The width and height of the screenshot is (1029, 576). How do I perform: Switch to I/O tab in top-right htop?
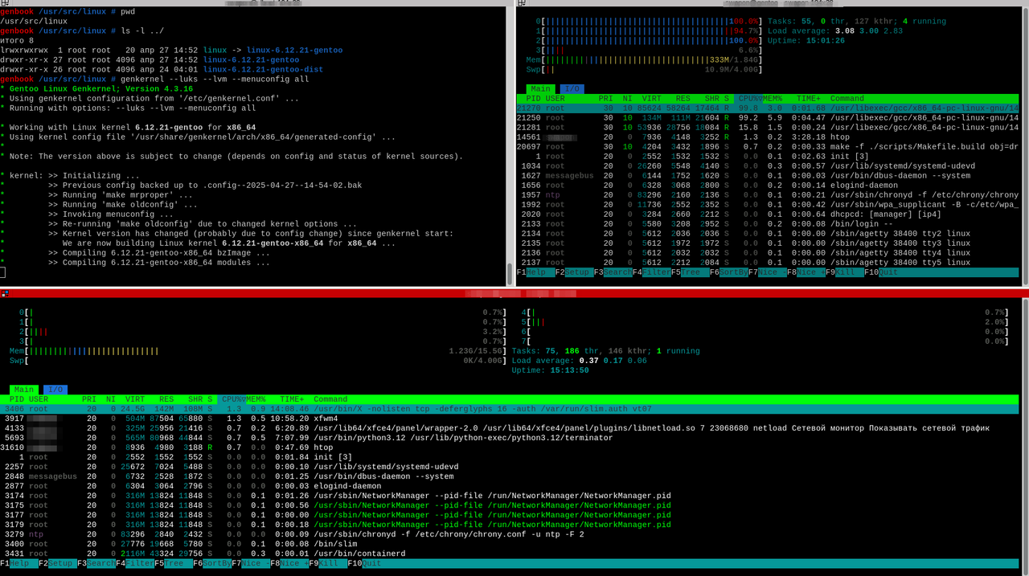tap(573, 89)
